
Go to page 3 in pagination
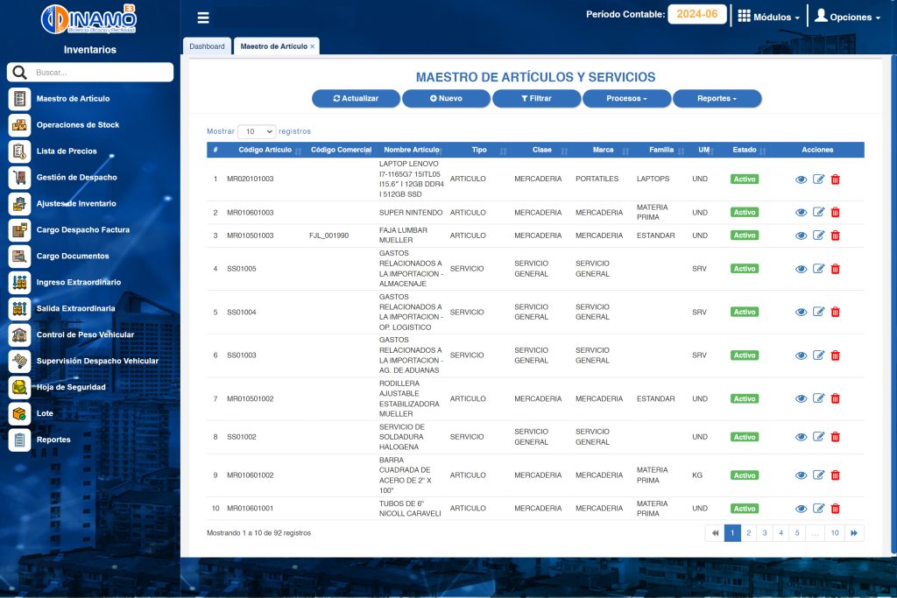point(765,532)
